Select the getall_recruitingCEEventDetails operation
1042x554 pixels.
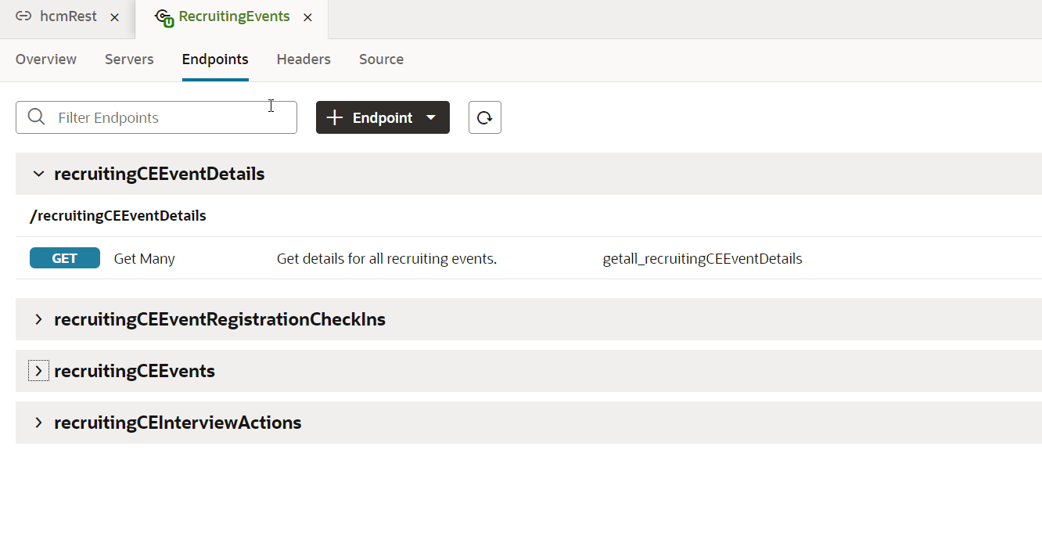tap(702, 258)
